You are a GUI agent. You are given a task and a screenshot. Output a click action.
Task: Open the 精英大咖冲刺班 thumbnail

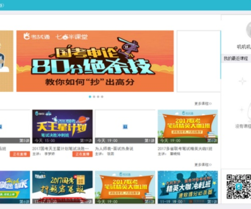point(188,187)
